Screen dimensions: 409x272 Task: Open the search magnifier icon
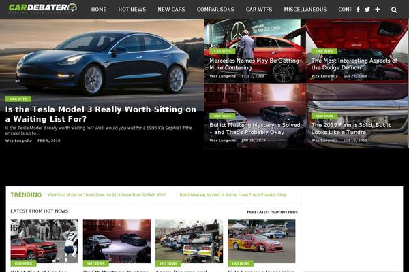point(394,10)
